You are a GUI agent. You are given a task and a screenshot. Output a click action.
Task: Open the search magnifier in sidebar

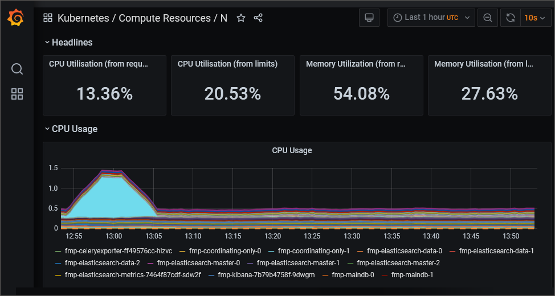[x=17, y=69]
